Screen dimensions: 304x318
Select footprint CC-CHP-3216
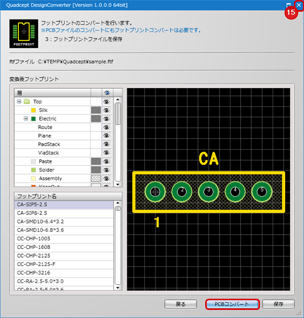click(x=64, y=273)
